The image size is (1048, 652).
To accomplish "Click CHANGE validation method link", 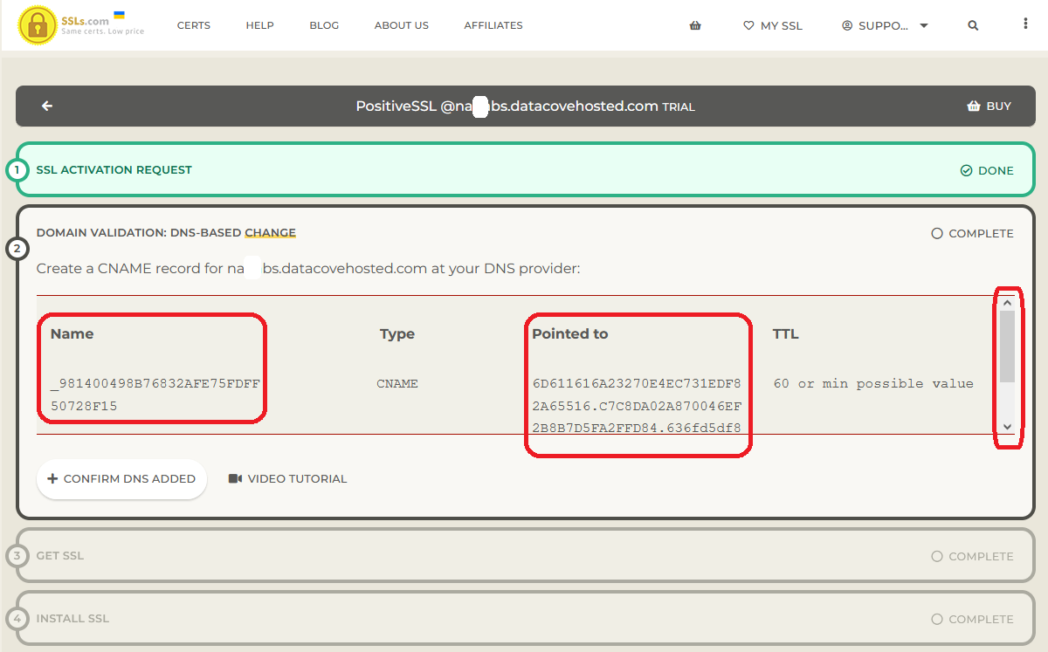I will pyautogui.click(x=270, y=233).
